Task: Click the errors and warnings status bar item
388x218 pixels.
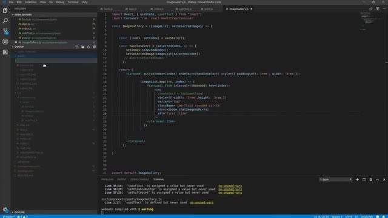Action: [22, 217]
